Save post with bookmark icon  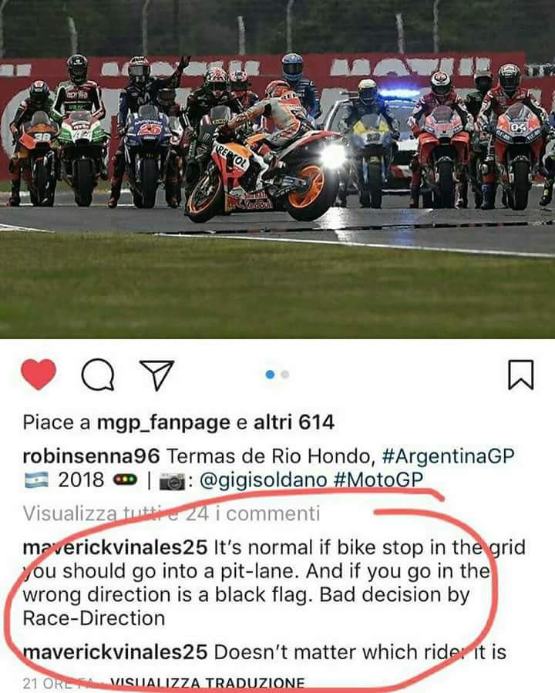pyautogui.click(x=521, y=375)
